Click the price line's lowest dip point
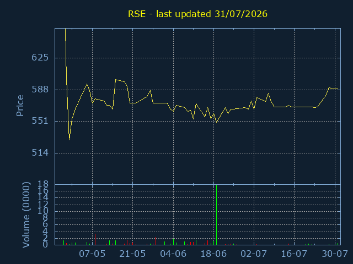This screenshot has height=264, width=353. pyautogui.click(x=69, y=140)
